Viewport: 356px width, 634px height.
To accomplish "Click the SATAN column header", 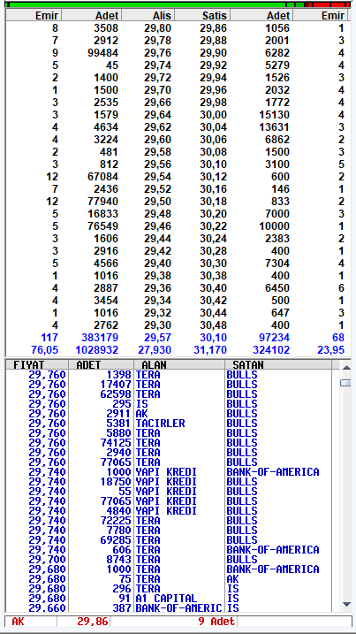I will tap(278, 364).
